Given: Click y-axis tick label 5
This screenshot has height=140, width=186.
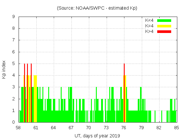Looking at the screenshot, I should pos(14,64).
